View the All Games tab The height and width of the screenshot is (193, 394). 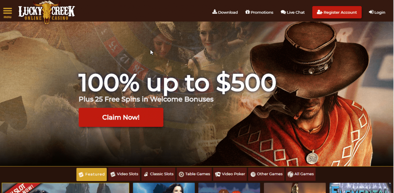tap(301, 174)
